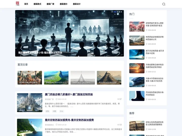
Task: Click the 置顶文章 section heading
Action: pos(23,65)
